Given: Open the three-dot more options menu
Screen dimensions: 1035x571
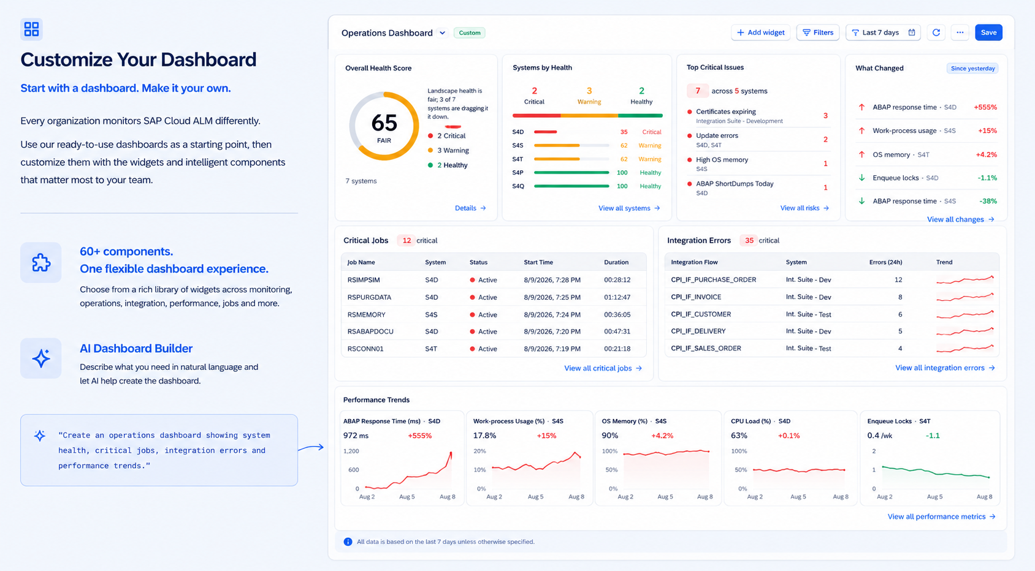Looking at the screenshot, I should coord(960,32).
